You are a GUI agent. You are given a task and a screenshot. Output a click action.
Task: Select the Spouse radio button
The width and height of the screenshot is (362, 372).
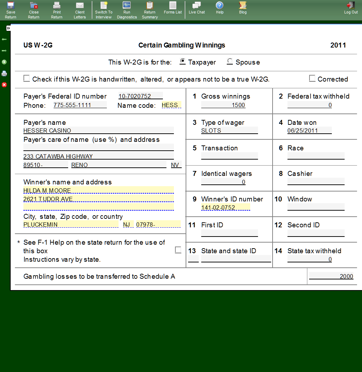tap(230, 61)
